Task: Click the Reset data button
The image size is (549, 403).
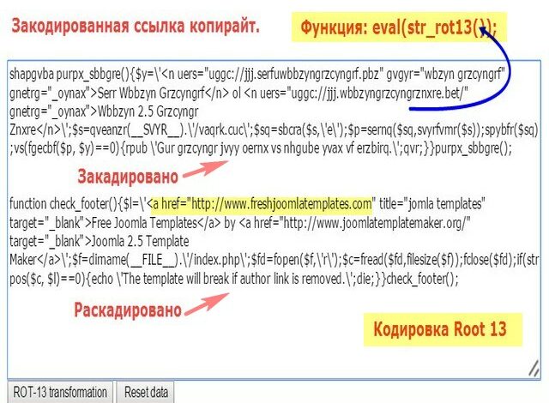Action: (x=146, y=392)
